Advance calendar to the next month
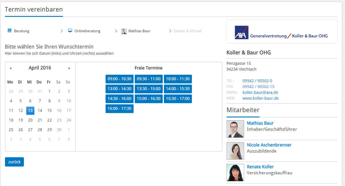 69,68
